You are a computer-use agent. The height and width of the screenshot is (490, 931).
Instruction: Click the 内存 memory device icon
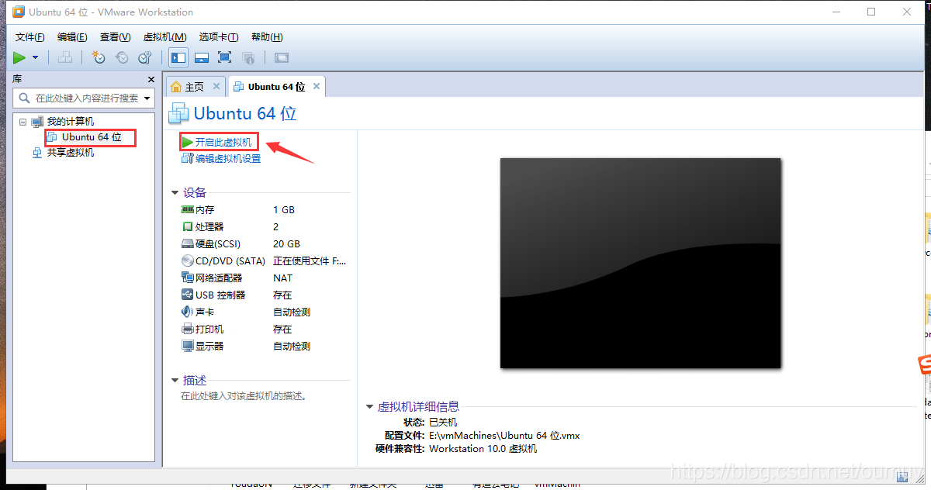(187, 210)
